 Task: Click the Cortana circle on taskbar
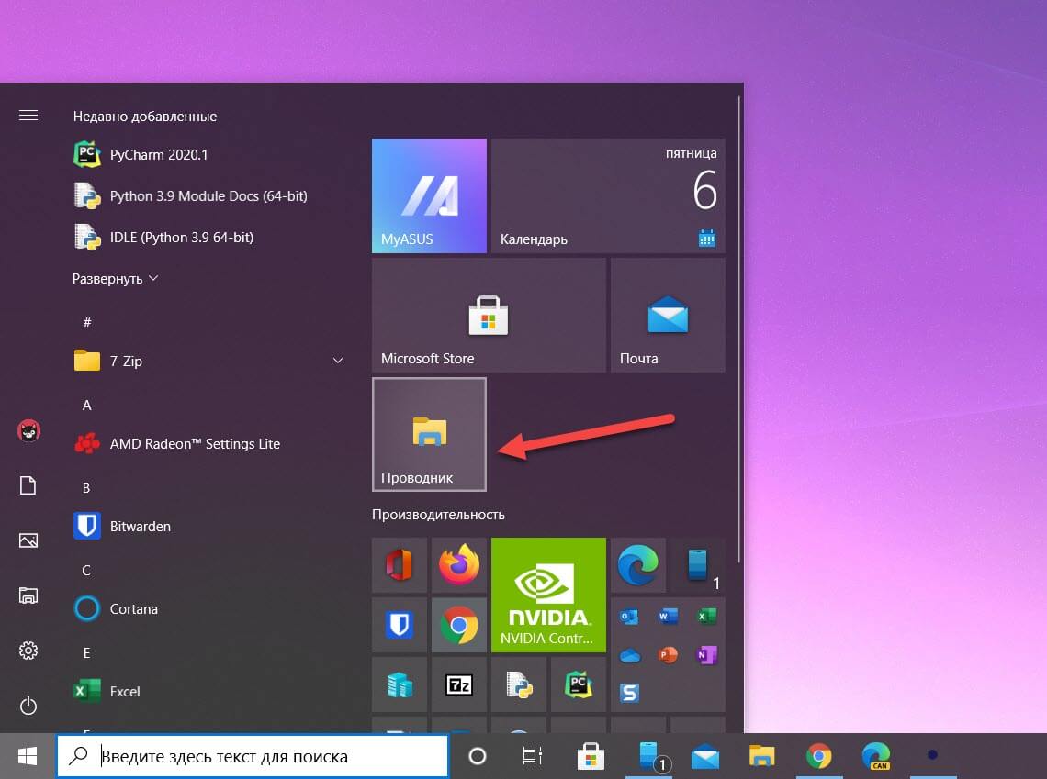478,756
